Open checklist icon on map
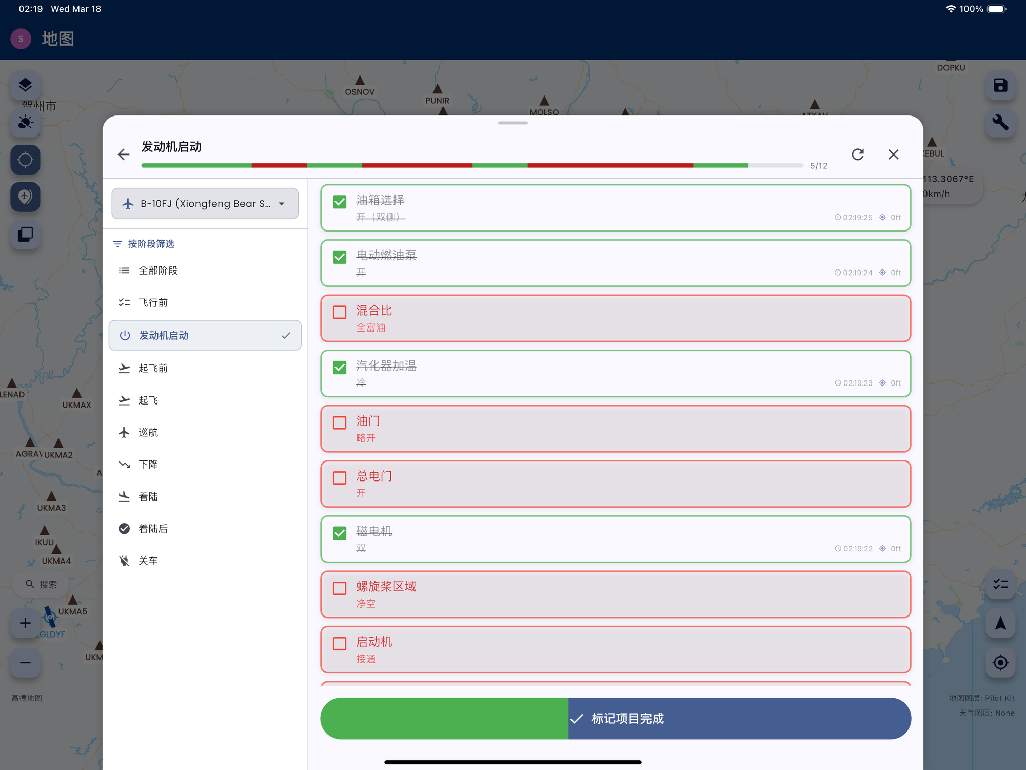This screenshot has height=770, width=1026. (1000, 584)
